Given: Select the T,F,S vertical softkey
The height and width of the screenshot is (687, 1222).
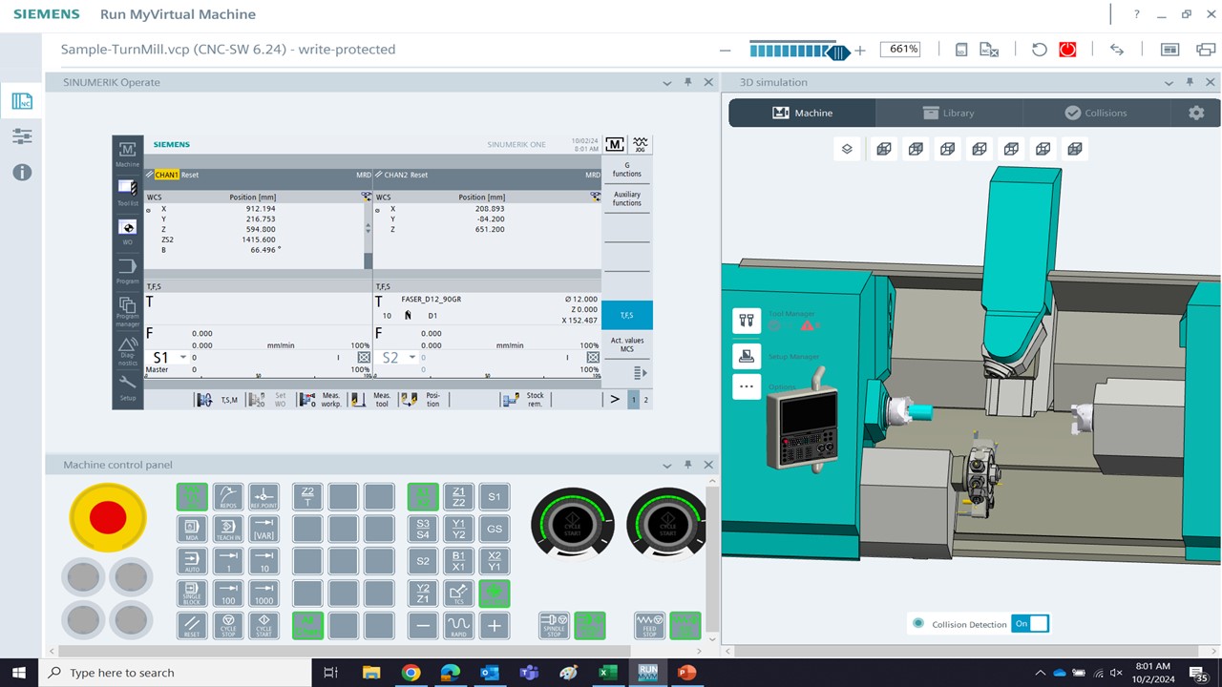Looking at the screenshot, I should pos(627,315).
